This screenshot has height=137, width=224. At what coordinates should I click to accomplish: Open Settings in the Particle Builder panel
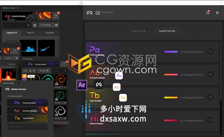tap(44, 71)
